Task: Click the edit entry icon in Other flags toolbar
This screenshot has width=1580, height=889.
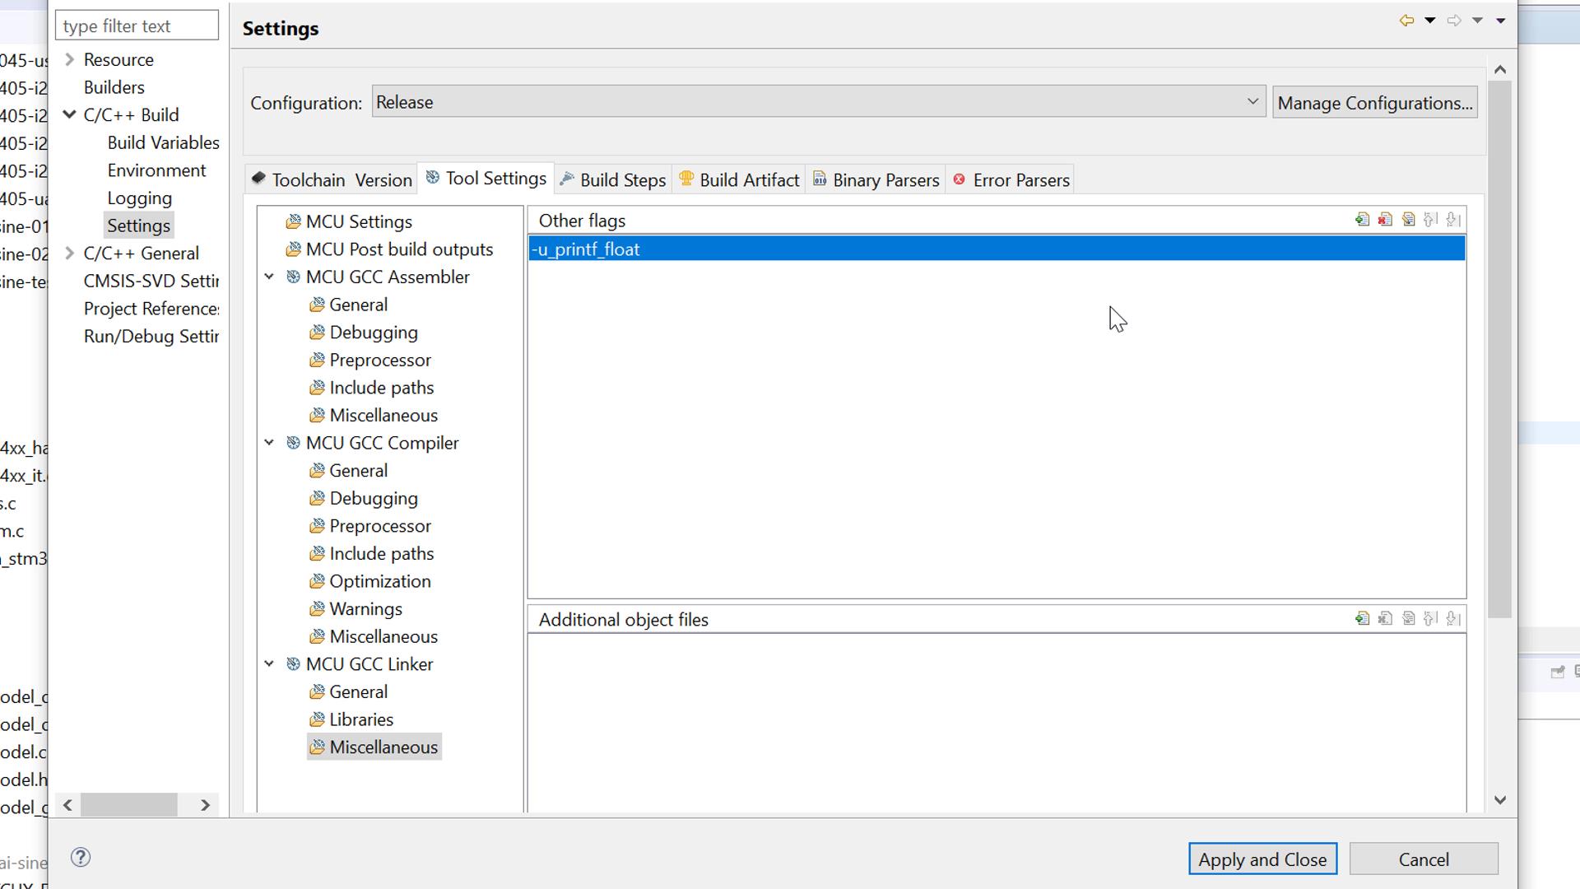Action: [x=1409, y=219]
